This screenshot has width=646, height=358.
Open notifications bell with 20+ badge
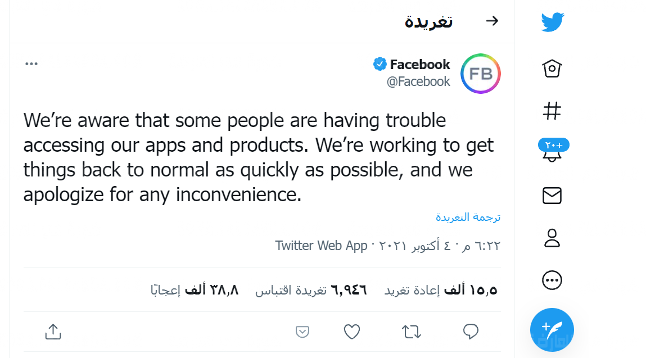(x=553, y=151)
